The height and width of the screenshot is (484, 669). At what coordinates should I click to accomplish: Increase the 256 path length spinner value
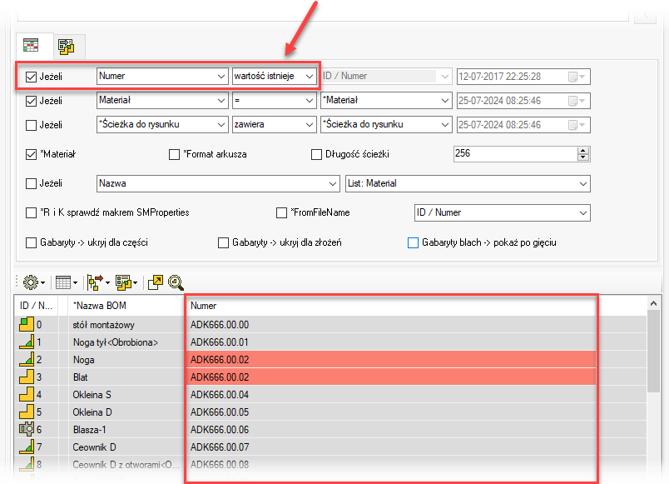(x=582, y=150)
